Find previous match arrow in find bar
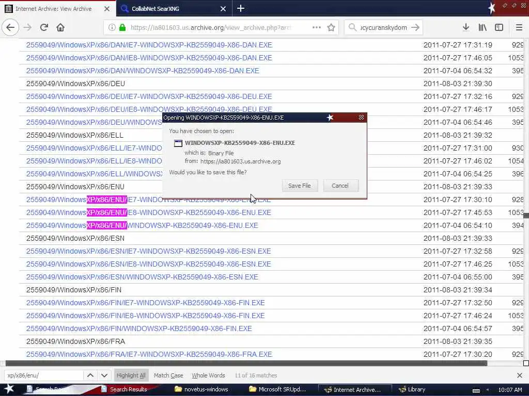Viewport: 529px width, 396px height. 90,375
